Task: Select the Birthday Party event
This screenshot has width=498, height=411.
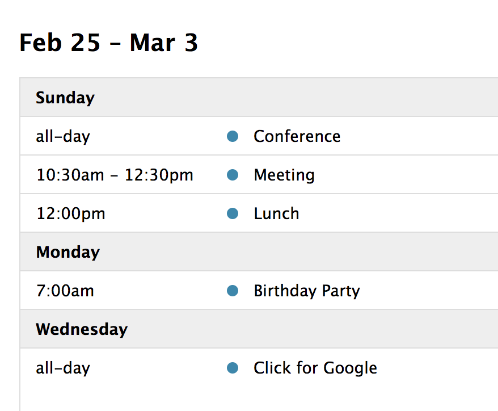Action: 306,291
